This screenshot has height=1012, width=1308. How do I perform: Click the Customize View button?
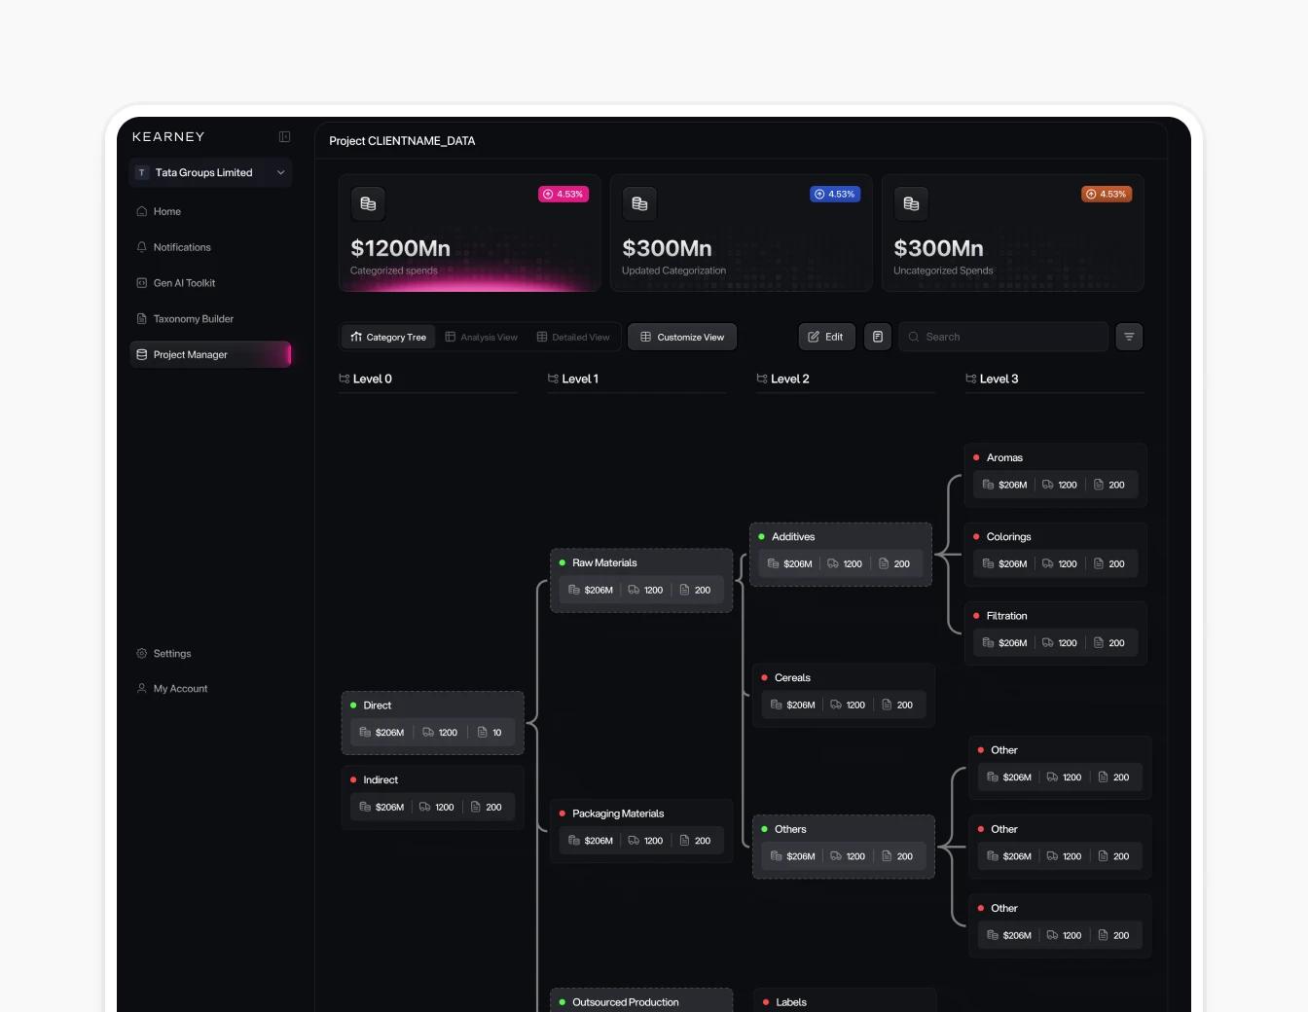681,336
